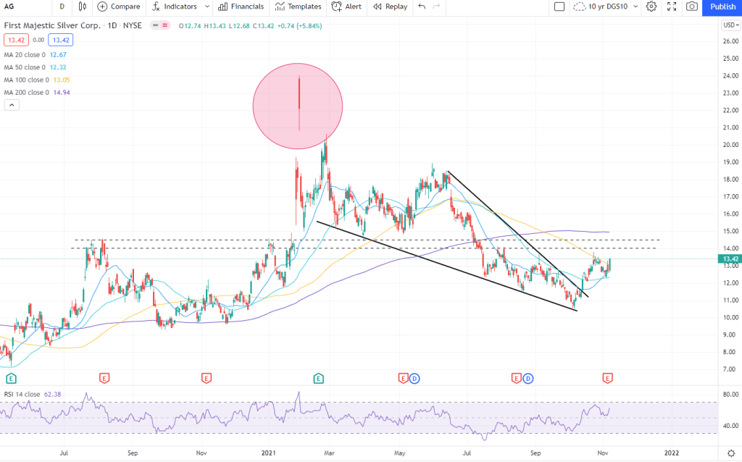Click the Compare symbols button
The width and height of the screenshot is (742, 462).
click(119, 7)
